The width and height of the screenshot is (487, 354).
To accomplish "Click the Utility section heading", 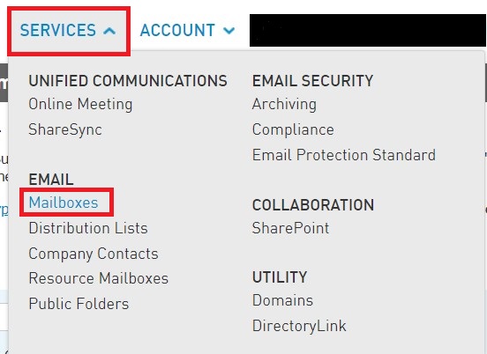I will 280,277.
